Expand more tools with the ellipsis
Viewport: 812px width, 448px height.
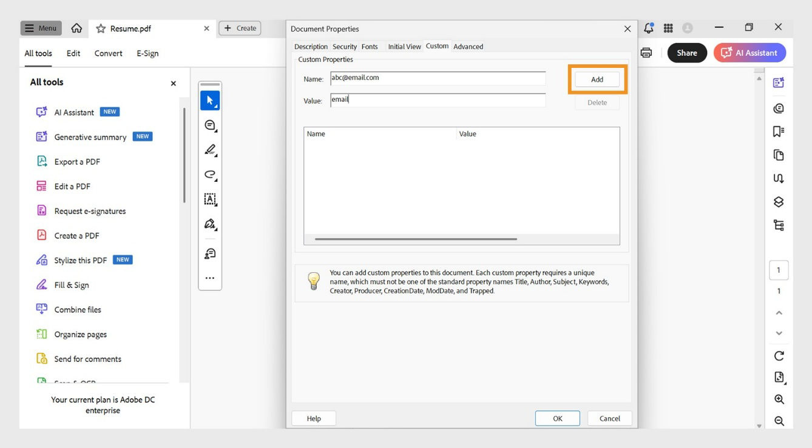coord(209,278)
